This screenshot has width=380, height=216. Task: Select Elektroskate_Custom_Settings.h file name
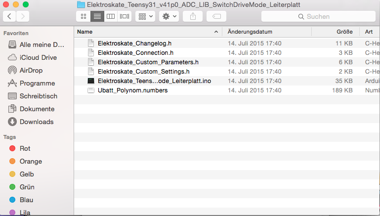point(144,72)
